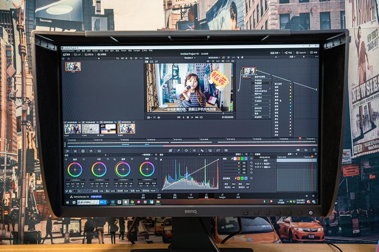The image size is (379, 252).
Task: Open the Qualifier eyedropper palette
Action: pos(179,150)
